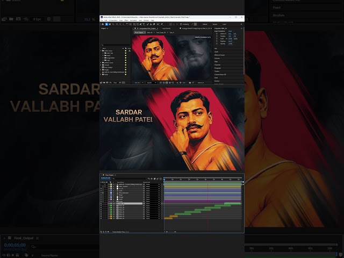
Task: Click orange label swatch of layer 17
Action: (111, 219)
